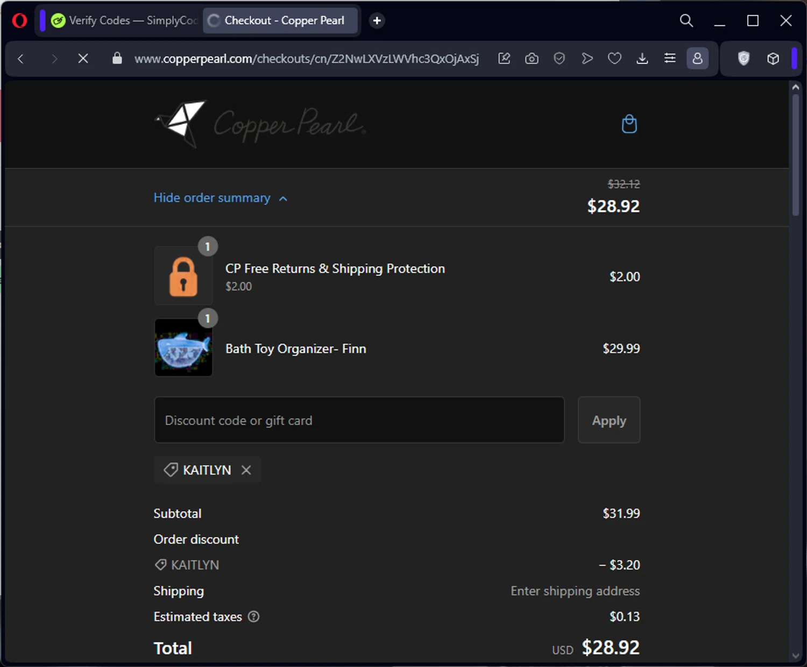The image size is (807, 667).
Task: Click the Bath Toy Organizer- Finn name
Action: 296,349
